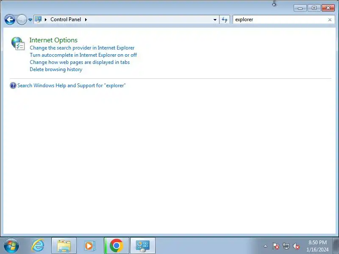This screenshot has width=339, height=254.
Task: Click the Internet Options globe icon
Action: click(x=18, y=44)
